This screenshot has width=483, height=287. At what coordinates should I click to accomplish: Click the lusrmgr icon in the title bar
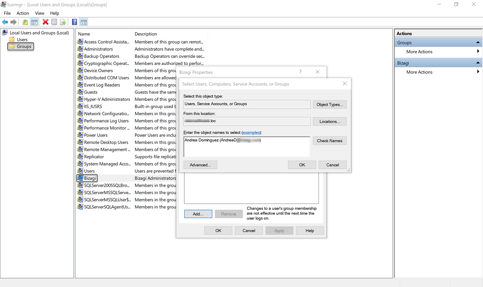[3, 4]
